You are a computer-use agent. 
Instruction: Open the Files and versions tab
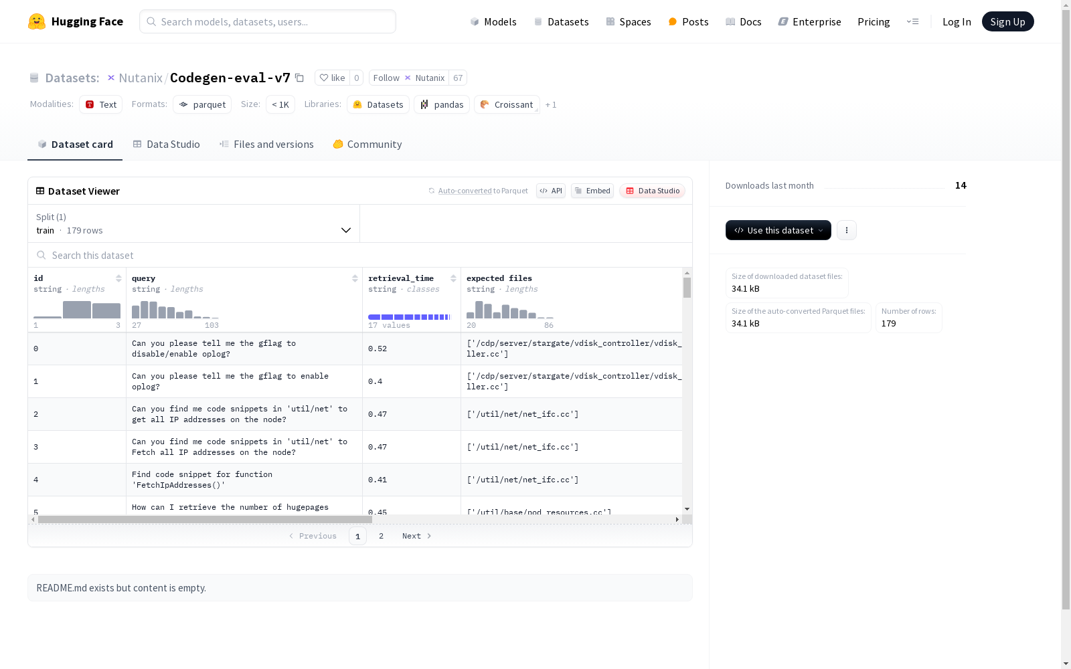266,145
